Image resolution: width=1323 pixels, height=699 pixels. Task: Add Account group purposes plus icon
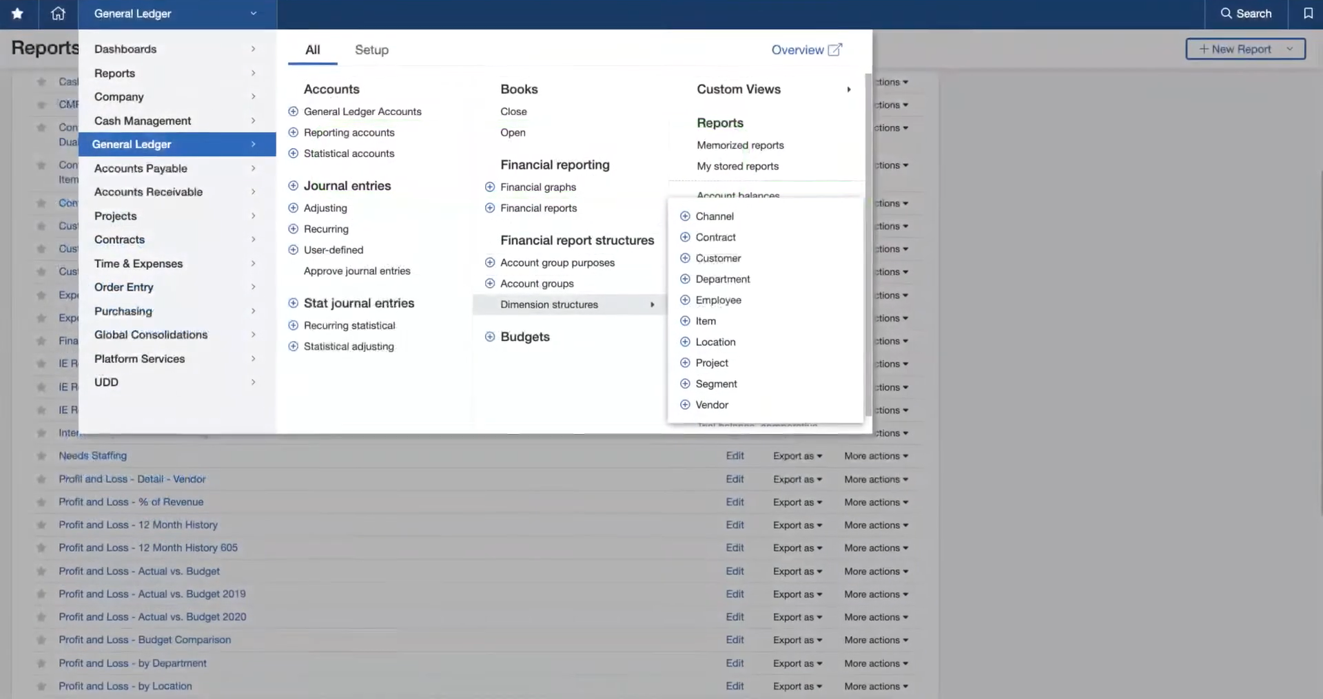tap(490, 262)
